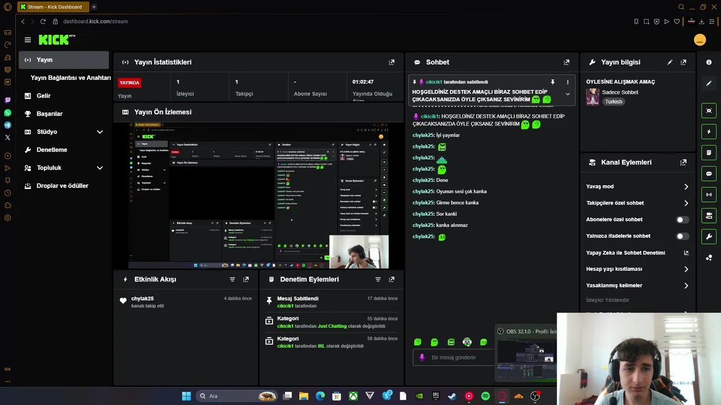Open Yasaklanmış kelimeler options arrow
The height and width of the screenshot is (405, 721).
(686, 286)
